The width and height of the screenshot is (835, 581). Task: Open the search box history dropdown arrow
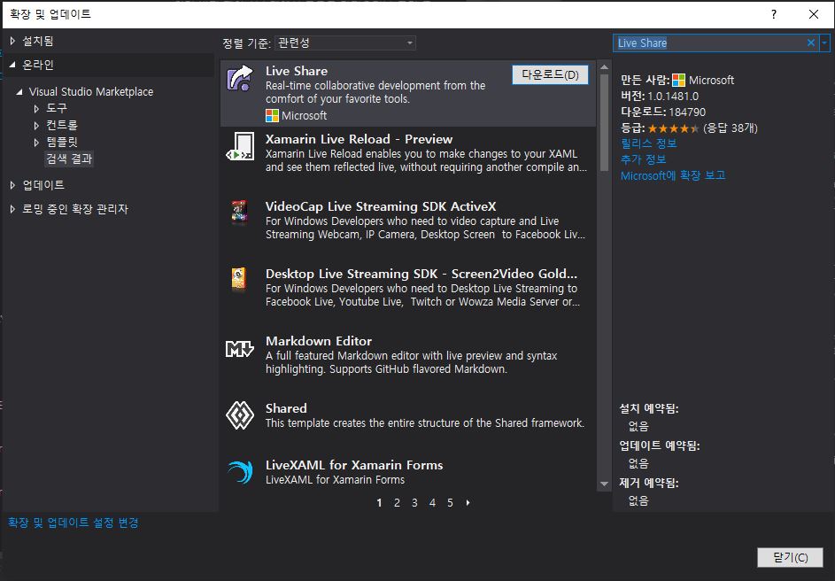tap(824, 43)
